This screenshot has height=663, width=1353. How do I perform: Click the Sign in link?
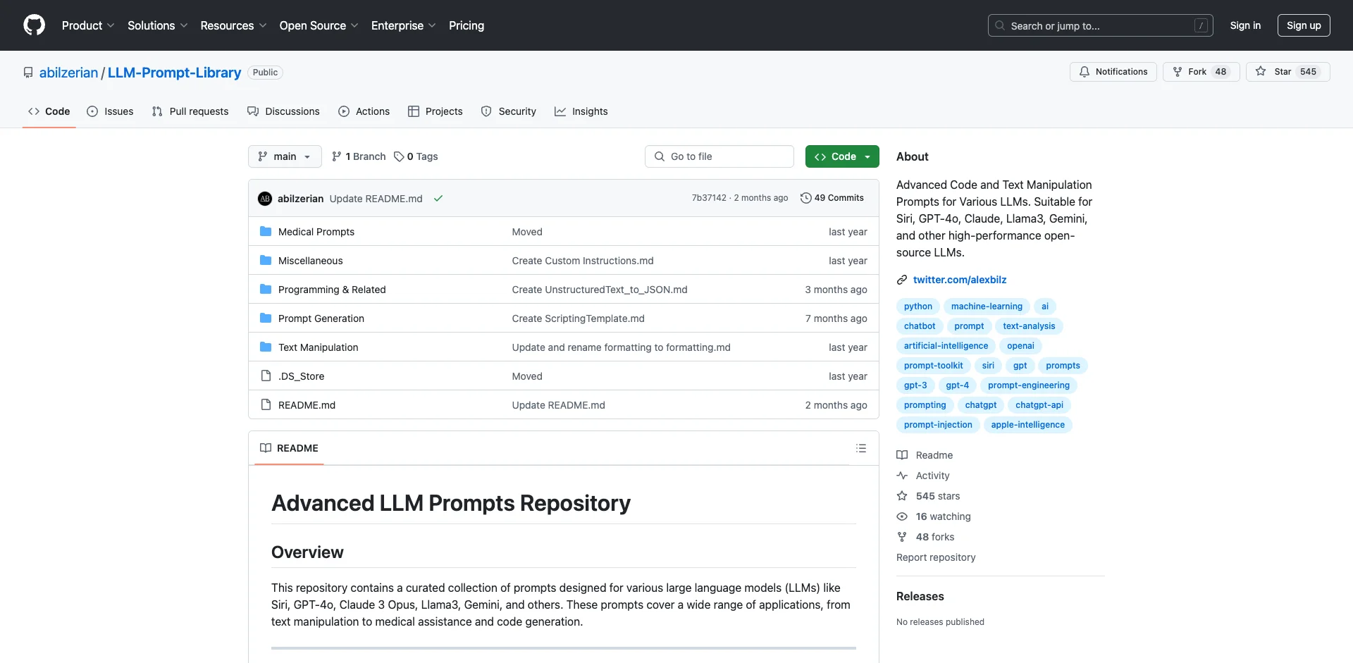(x=1245, y=25)
